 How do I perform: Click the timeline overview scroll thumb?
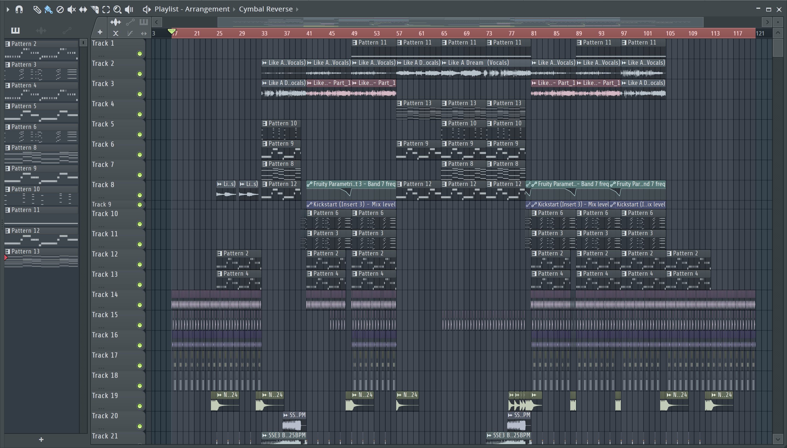460,22
